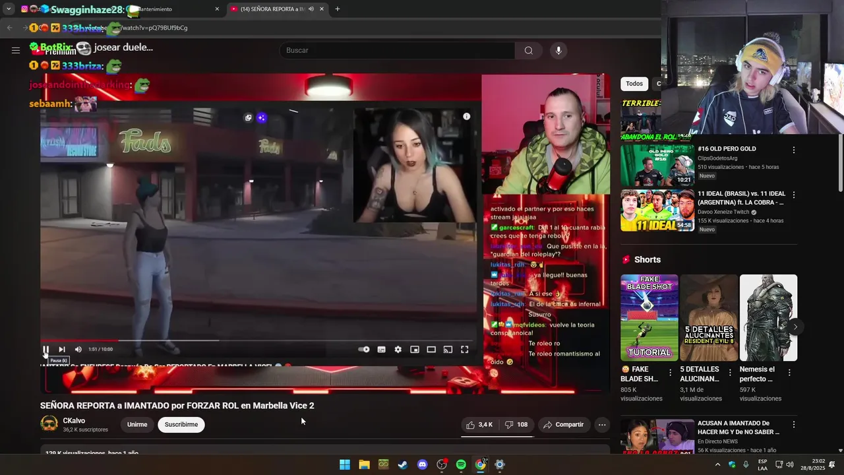Advance the Shorts carousel arrow
844x475 pixels.
click(x=795, y=327)
